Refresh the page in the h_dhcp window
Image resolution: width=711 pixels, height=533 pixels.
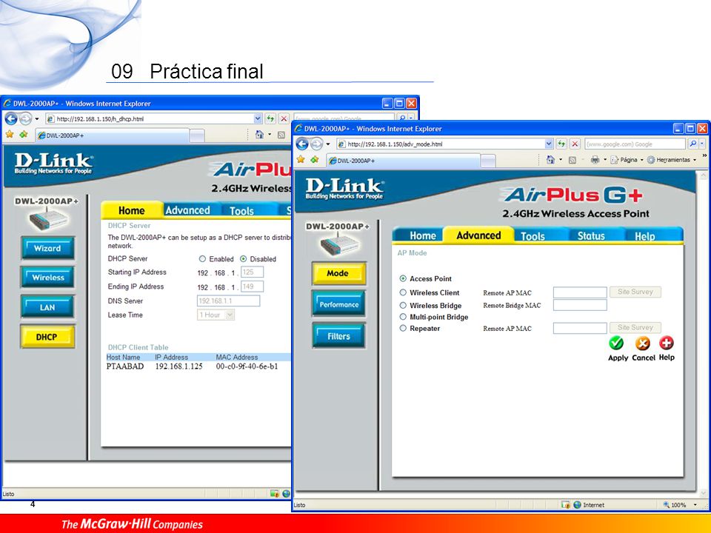click(270, 118)
